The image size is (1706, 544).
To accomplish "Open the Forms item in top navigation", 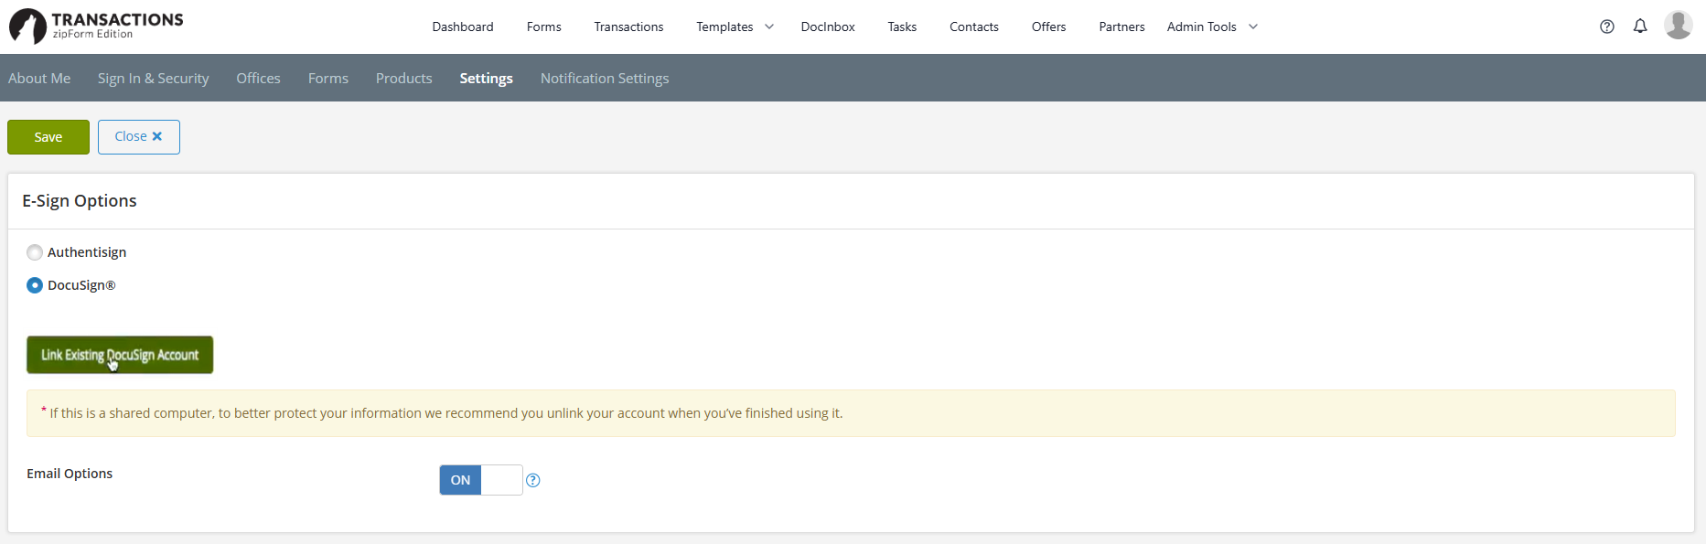I will (544, 27).
